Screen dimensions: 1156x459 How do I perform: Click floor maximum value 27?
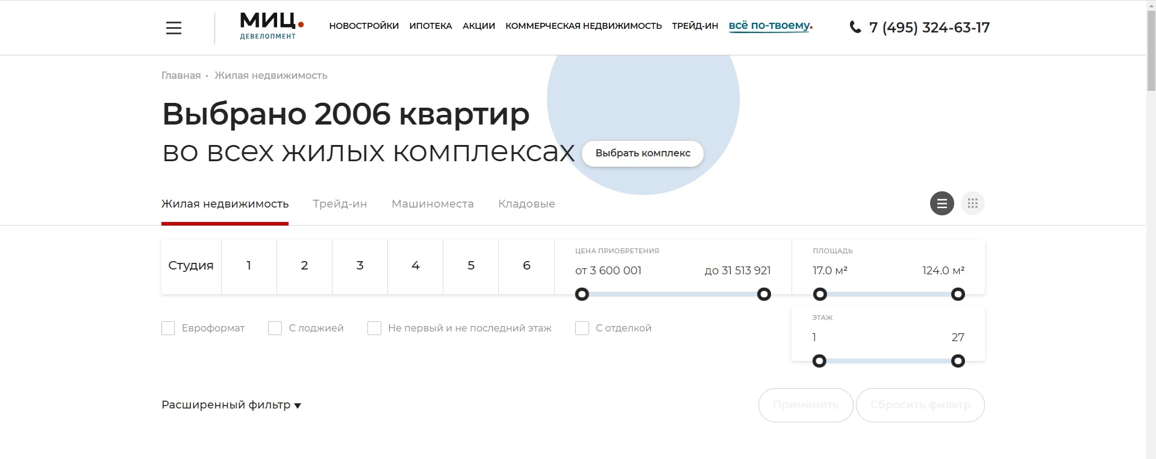coord(958,337)
